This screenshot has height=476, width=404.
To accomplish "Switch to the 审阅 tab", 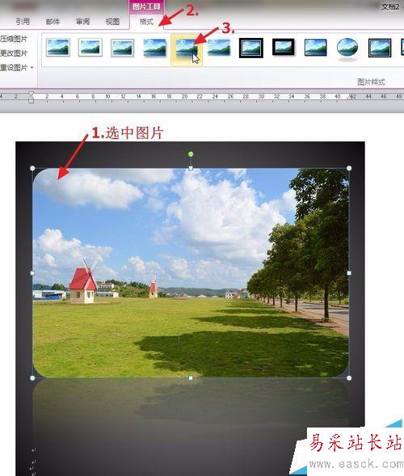I will coord(82,22).
